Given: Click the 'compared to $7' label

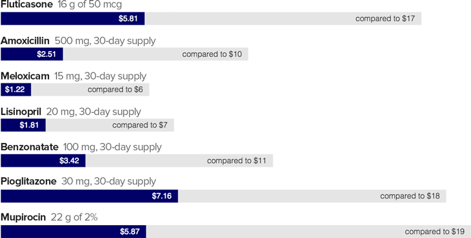Looking at the screenshot, I should [x=140, y=125].
